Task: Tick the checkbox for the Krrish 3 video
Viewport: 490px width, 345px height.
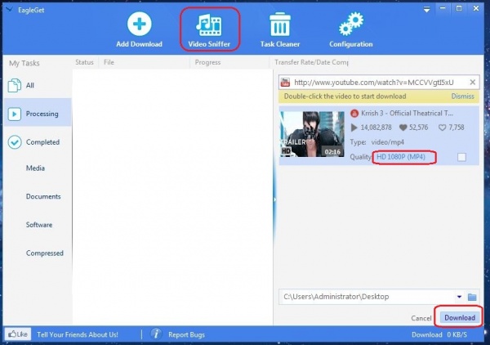Action: click(461, 157)
